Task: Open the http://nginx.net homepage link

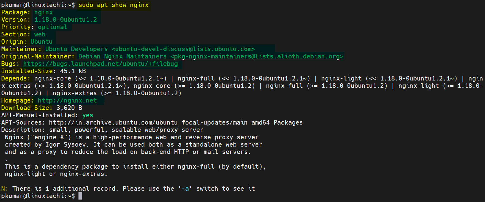Action: (x=67, y=100)
